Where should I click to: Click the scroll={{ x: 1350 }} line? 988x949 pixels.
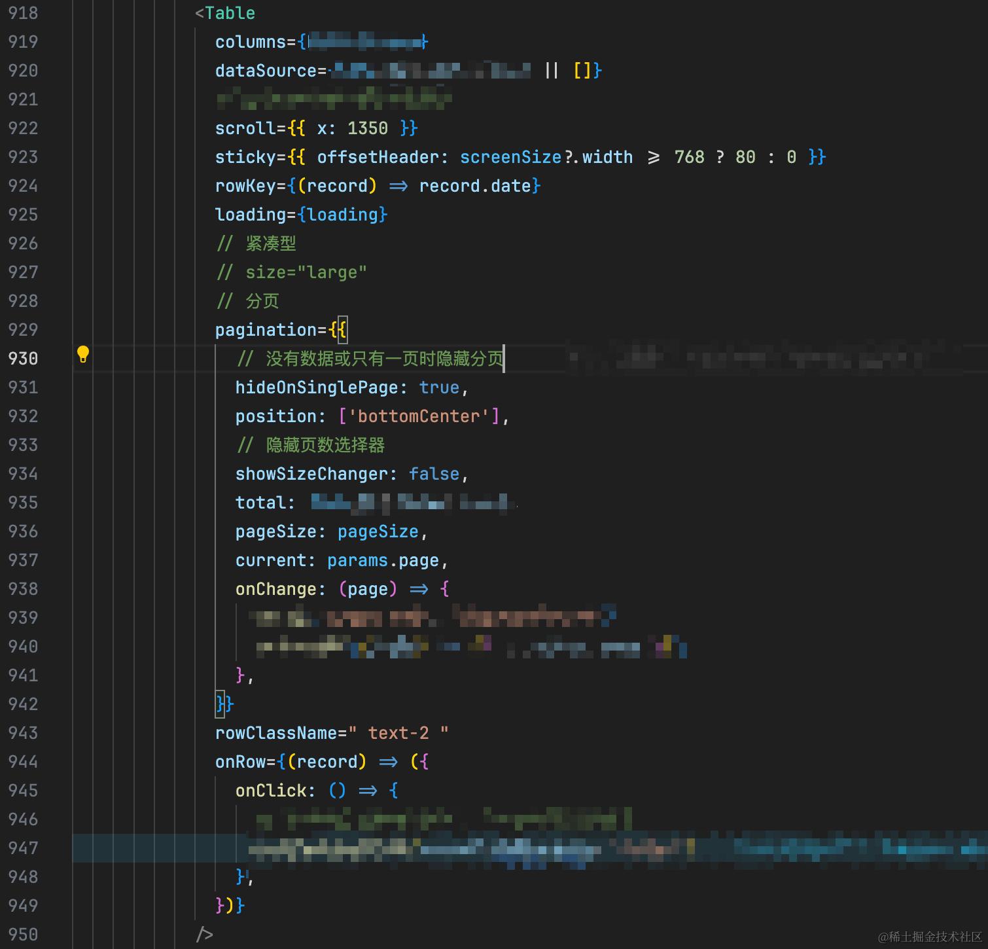coord(316,128)
